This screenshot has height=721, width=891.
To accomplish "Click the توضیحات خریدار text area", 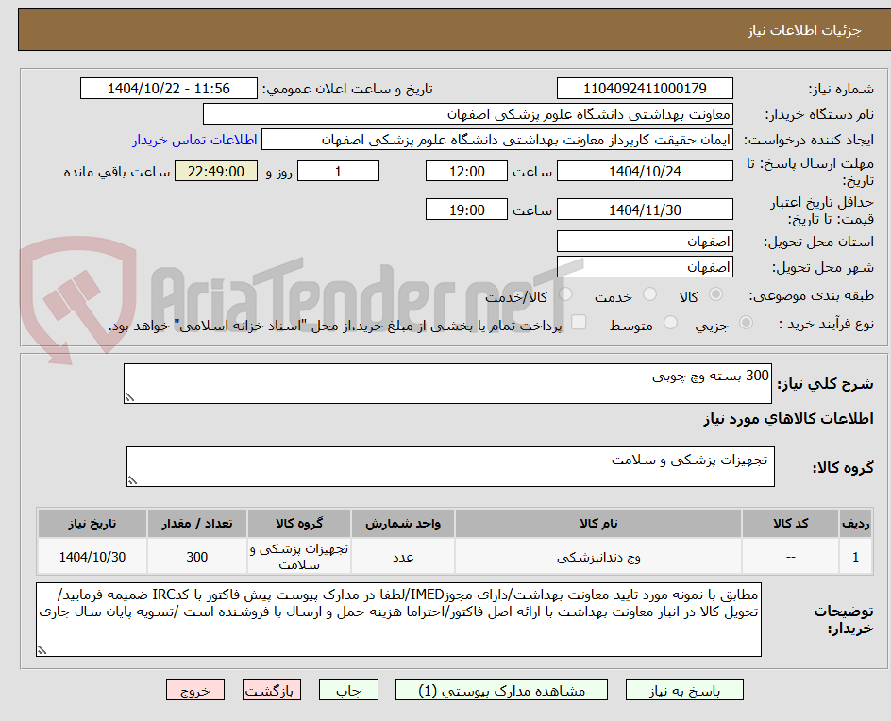I will [399, 619].
